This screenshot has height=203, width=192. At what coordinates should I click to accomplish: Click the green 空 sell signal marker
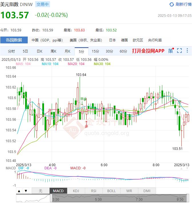[179, 102]
